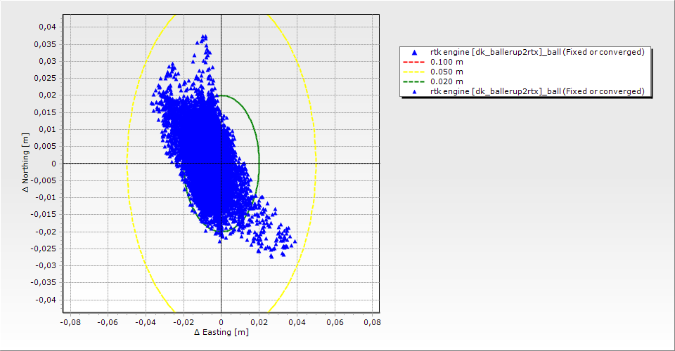Select the 0.020 m legend label

(446, 82)
